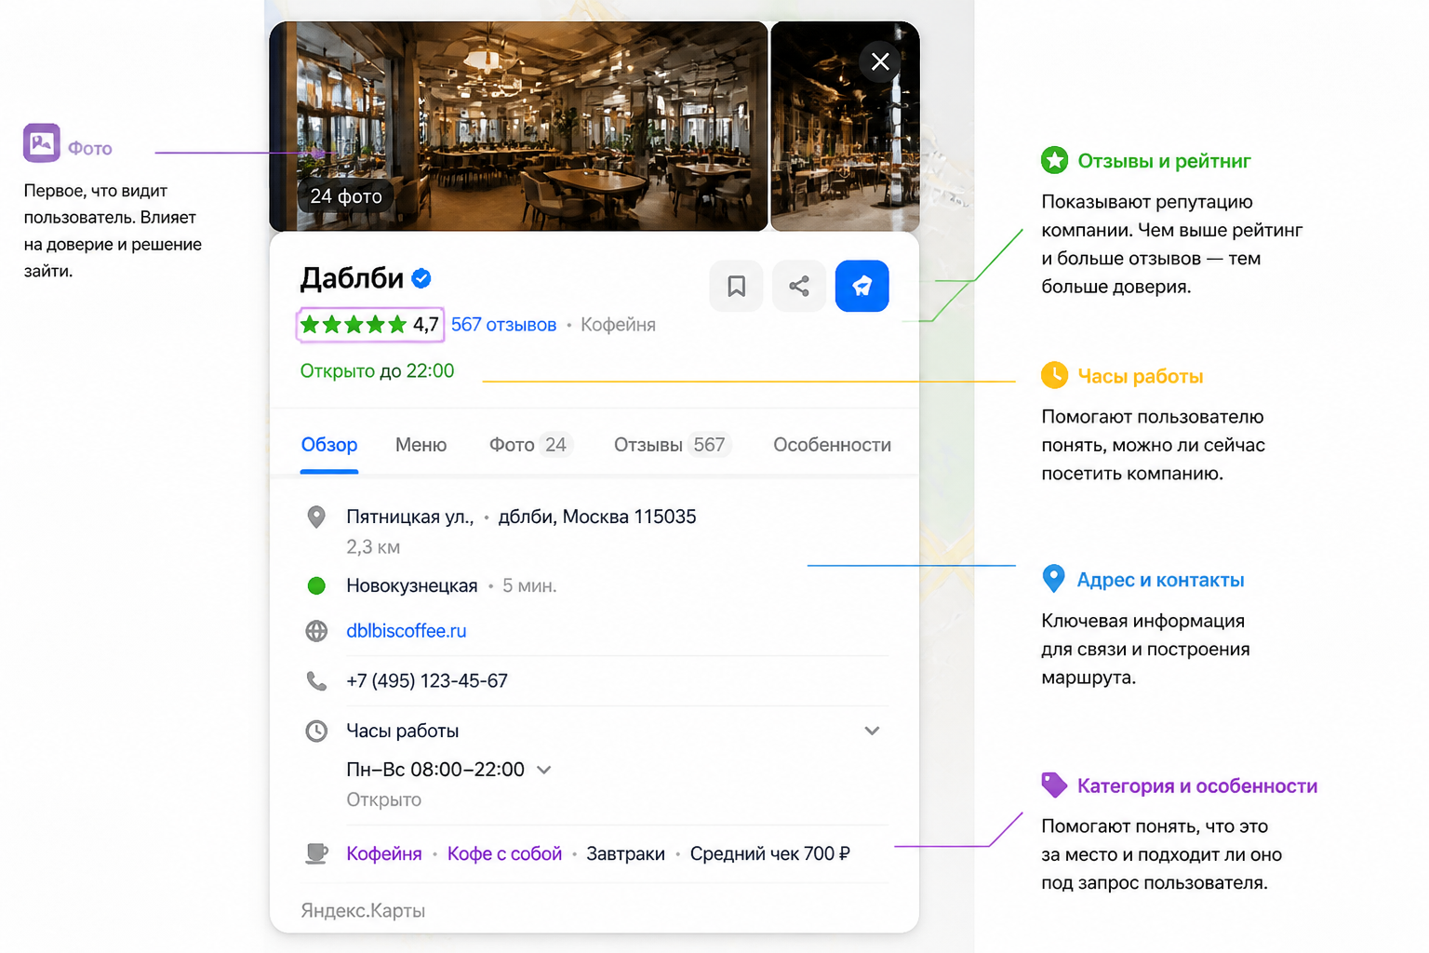Image resolution: width=1429 pixels, height=953 pixels.
Task: Click the yellow clock Часы работы annotation icon
Action: 1054,375
